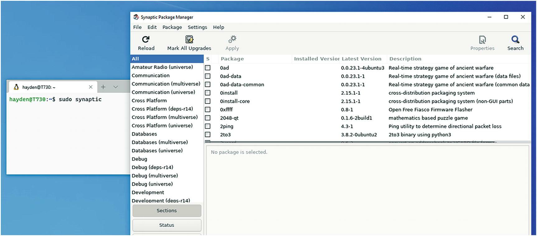537x236 pixels.
Task: Mark the 2048-qt package checkbox
Action: (x=208, y=118)
